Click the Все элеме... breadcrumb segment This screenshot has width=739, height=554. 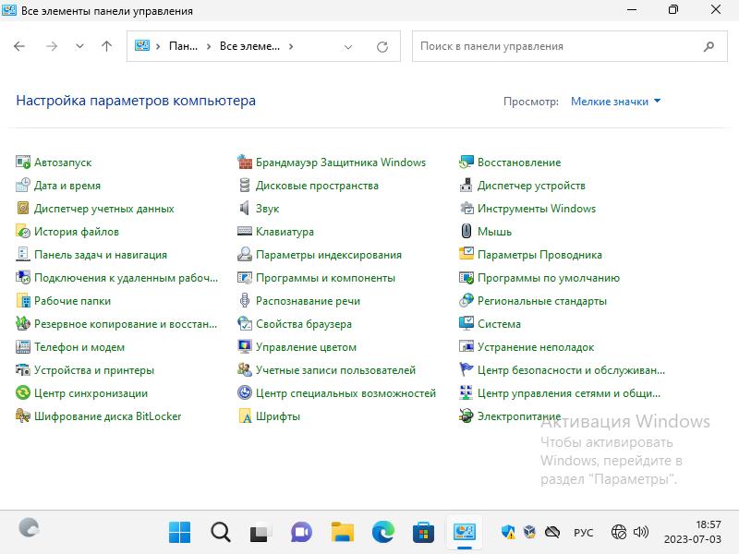click(249, 46)
